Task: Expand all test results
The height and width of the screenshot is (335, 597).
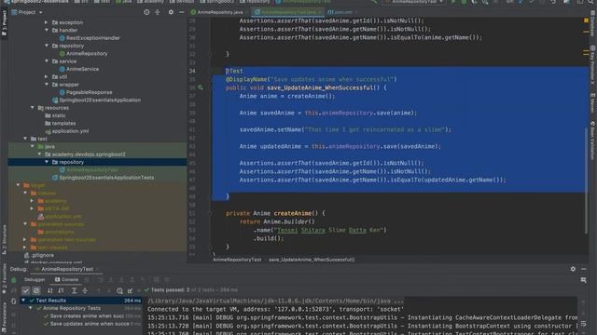Action: 75,290
